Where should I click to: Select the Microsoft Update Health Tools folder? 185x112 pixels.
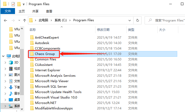click(58, 92)
